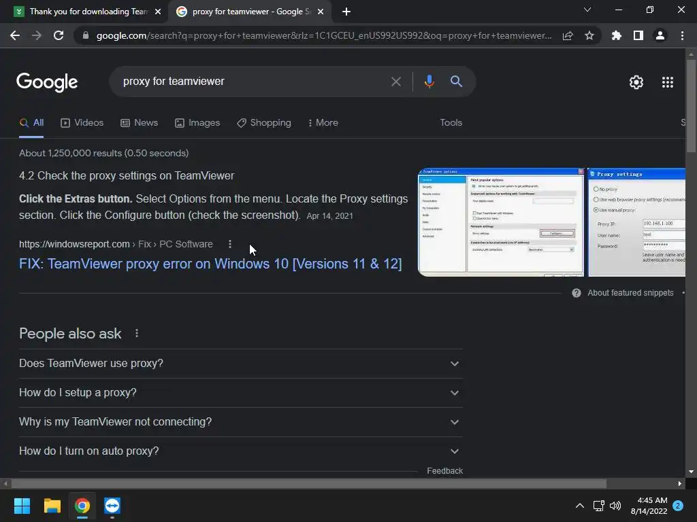Open the Windows Start menu
The height and width of the screenshot is (522, 697).
pos(22,506)
